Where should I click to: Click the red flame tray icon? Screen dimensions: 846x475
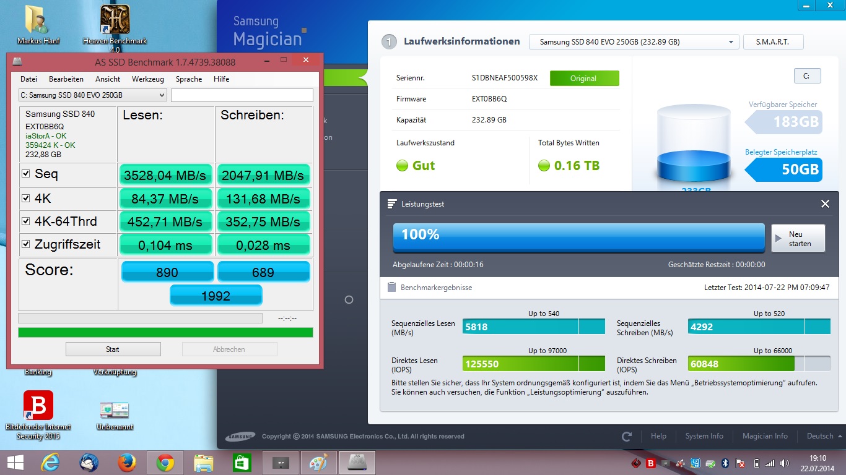(636, 463)
